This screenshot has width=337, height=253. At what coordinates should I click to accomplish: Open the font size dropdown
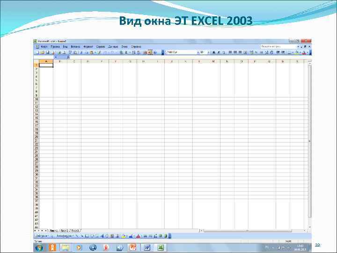[208, 52]
